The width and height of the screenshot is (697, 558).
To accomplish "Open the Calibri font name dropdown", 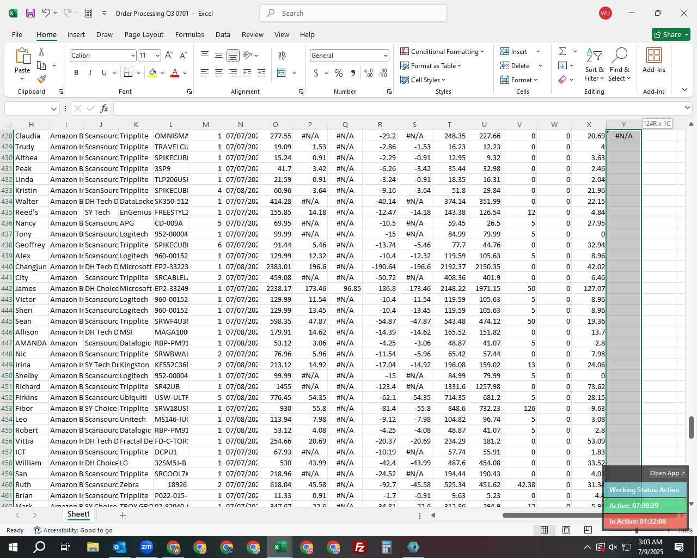I will [x=133, y=56].
